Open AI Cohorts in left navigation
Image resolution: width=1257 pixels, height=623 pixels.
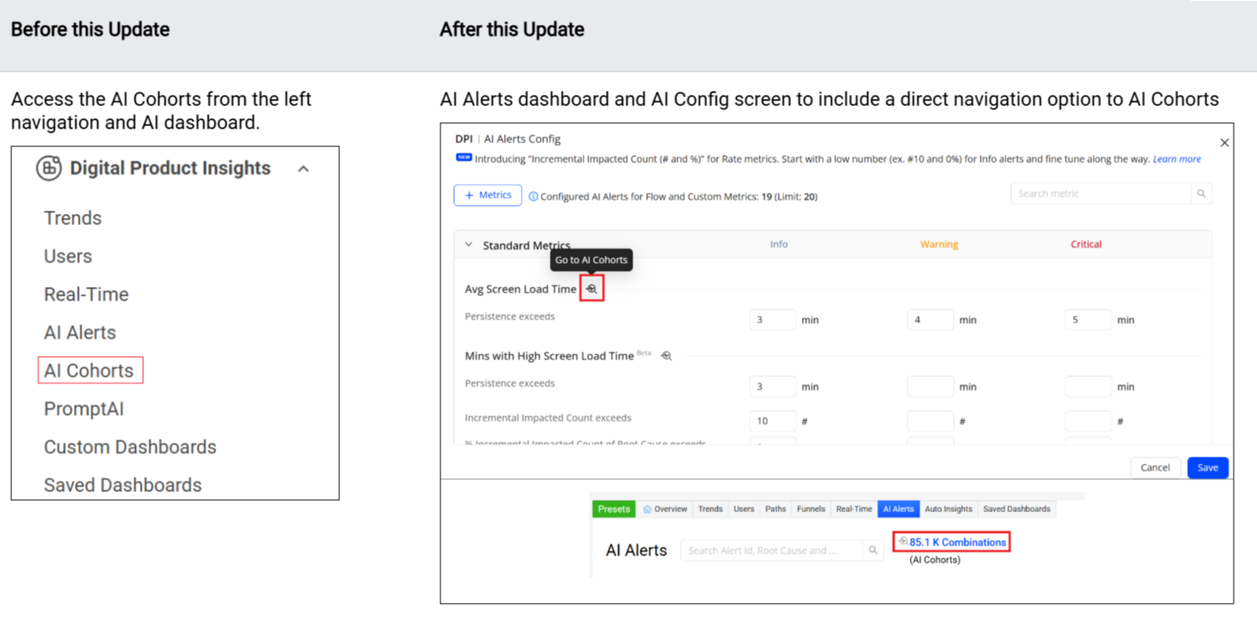[89, 371]
